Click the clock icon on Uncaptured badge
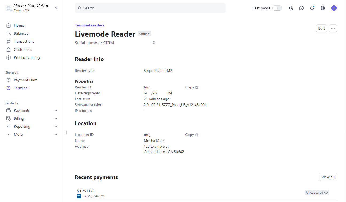This screenshot has width=346, height=202. pyautogui.click(x=326, y=192)
